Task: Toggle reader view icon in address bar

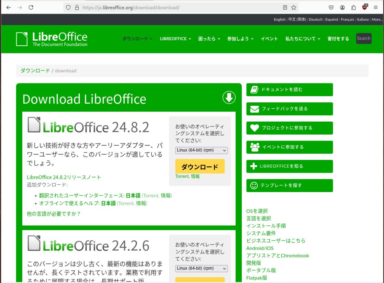Action: pos(285,8)
